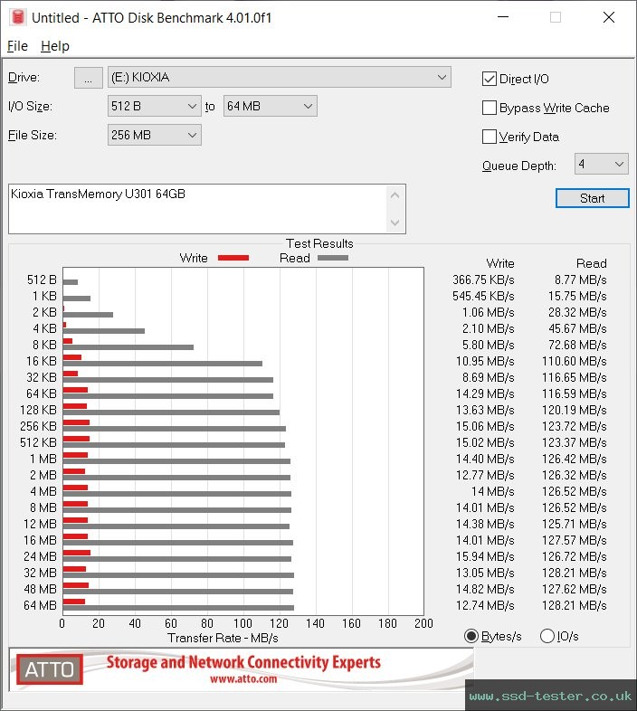Open the File menu
The width and height of the screenshot is (637, 711).
(x=17, y=46)
